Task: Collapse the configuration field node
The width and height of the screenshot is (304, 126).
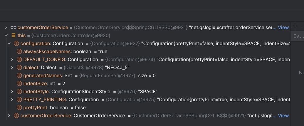Action: click(9, 43)
